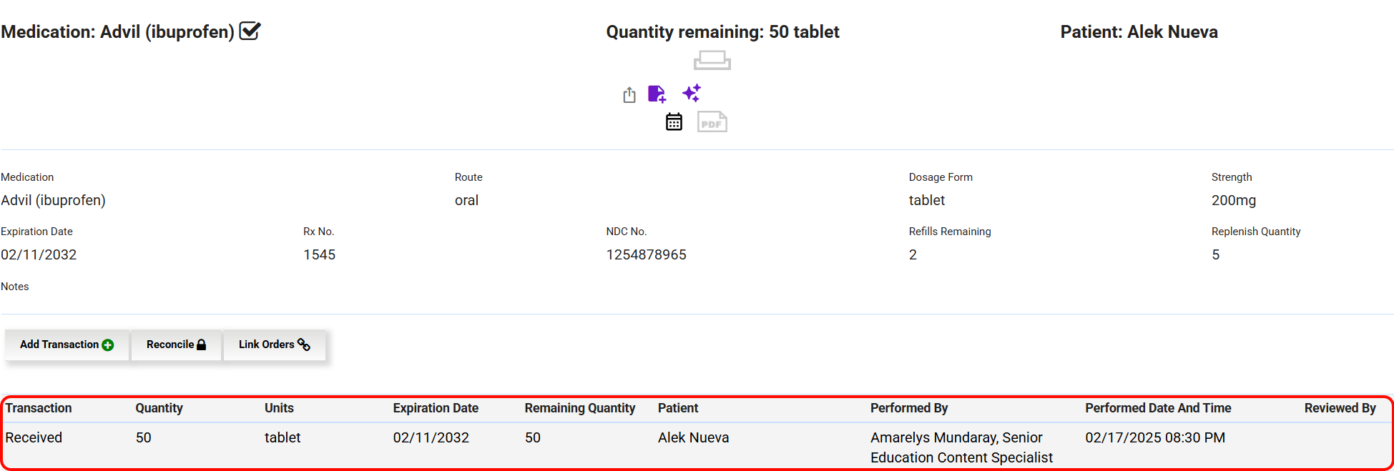Click the Reconcile button
The image size is (1394, 471).
[176, 344]
